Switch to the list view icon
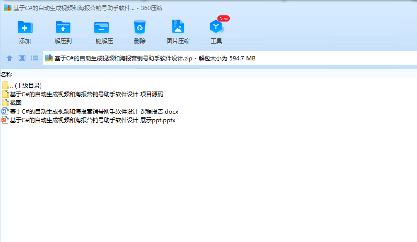This screenshot has height=242, width=417. click(x=34, y=58)
